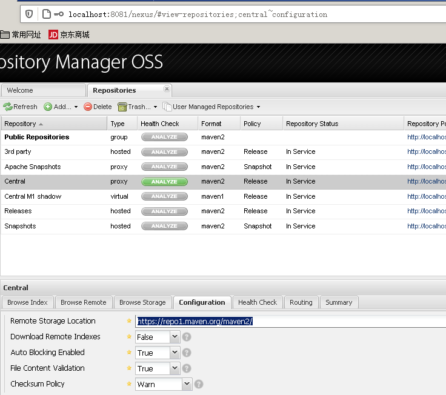
Task: Sort by the Policy column header
Action: (262, 124)
